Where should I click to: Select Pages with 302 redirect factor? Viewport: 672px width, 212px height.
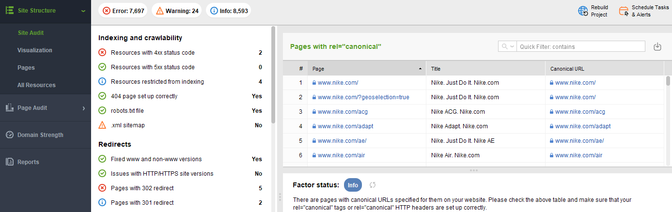tap(142, 188)
